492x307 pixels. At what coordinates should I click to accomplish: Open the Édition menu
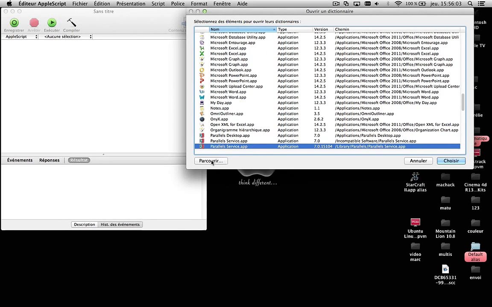(x=102, y=4)
